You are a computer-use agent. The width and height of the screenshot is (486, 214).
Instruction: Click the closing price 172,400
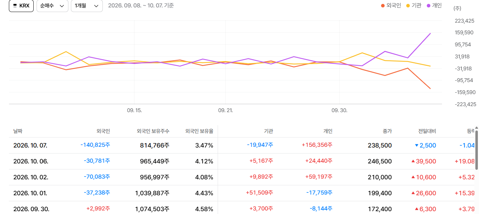(x=380, y=209)
